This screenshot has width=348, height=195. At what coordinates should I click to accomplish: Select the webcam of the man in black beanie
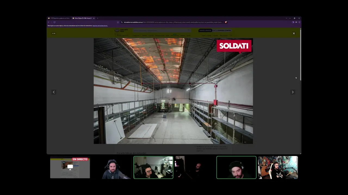tap(236, 167)
